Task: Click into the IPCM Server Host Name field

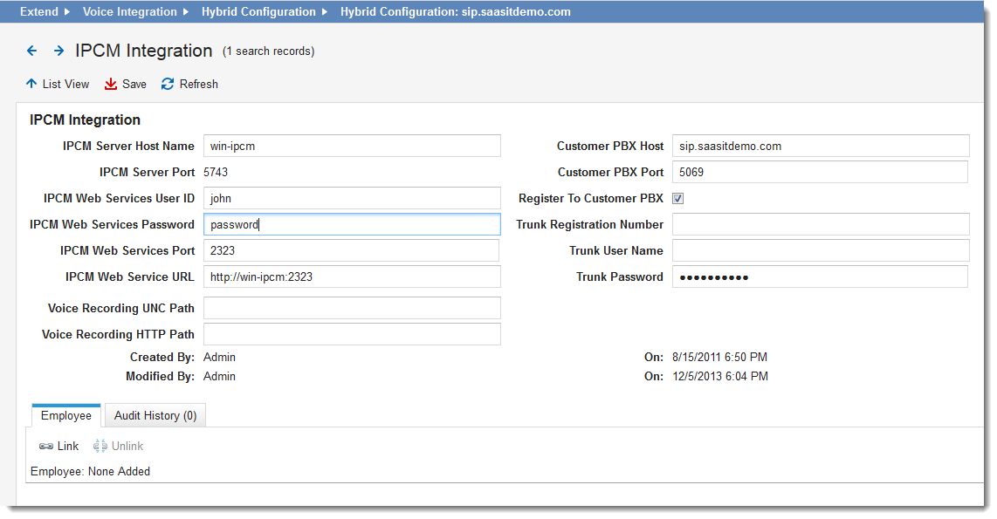Action: pos(352,147)
